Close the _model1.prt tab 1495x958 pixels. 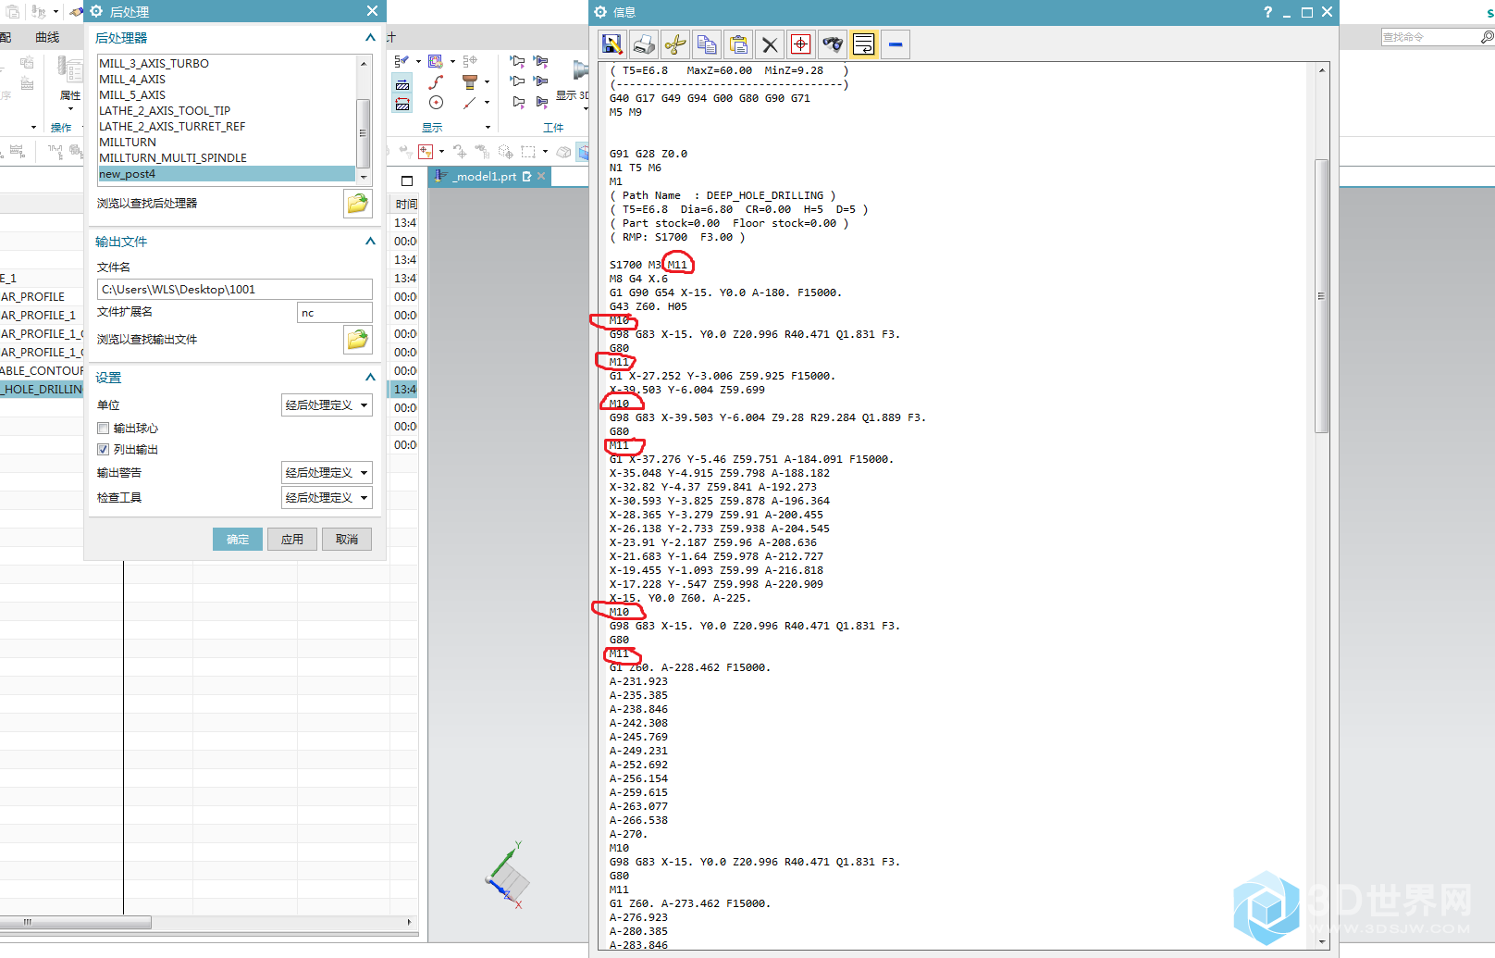click(542, 176)
